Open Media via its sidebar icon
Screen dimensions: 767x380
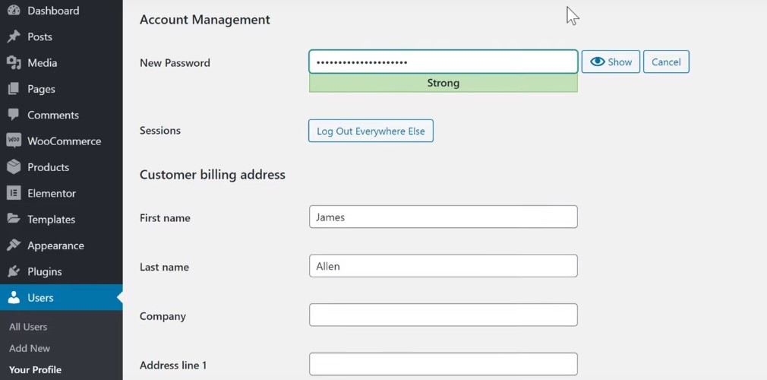click(x=14, y=63)
